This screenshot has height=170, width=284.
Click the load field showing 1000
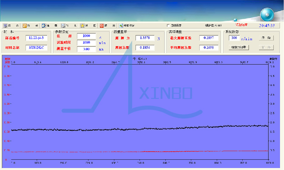86,36
